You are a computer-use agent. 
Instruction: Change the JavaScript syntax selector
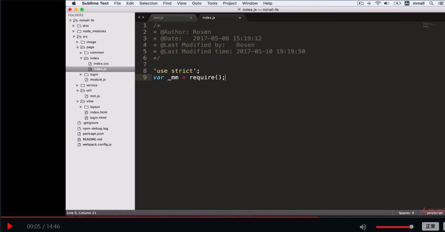[435, 213]
